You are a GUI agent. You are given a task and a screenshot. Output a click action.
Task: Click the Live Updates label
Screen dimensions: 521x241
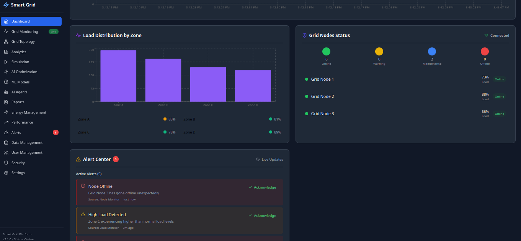(273, 160)
